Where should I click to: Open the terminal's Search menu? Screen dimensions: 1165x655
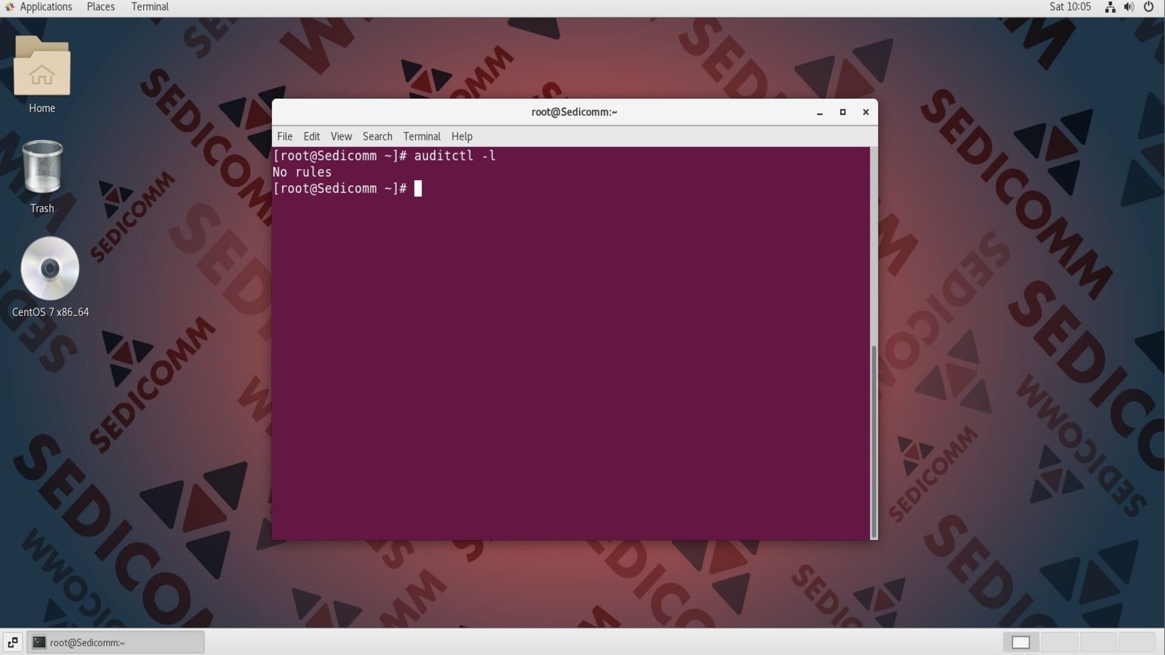pyautogui.click(x=377, y=136)
